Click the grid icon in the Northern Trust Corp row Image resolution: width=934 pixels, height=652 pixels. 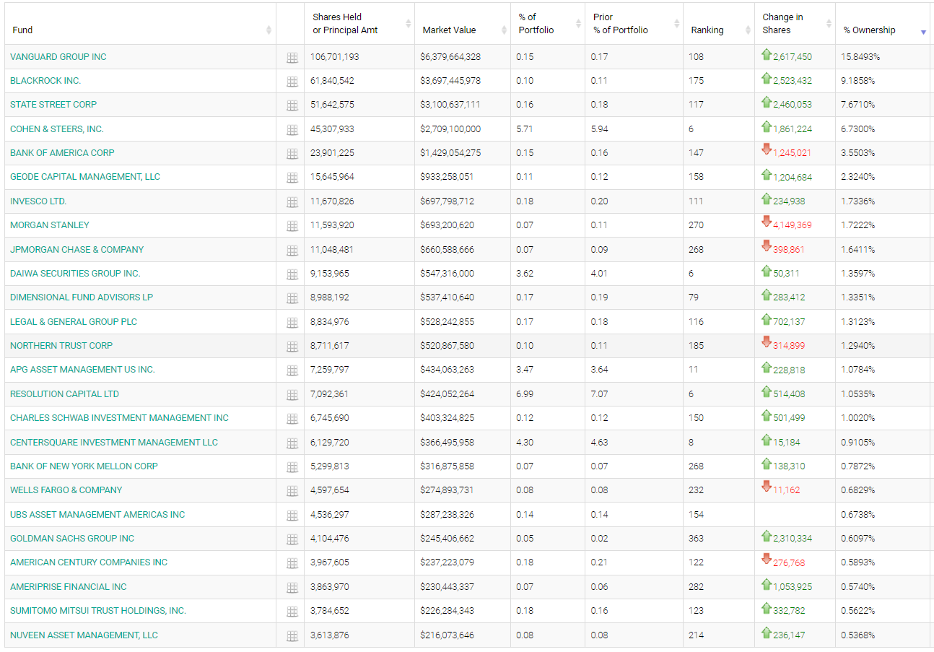(292, 347)
